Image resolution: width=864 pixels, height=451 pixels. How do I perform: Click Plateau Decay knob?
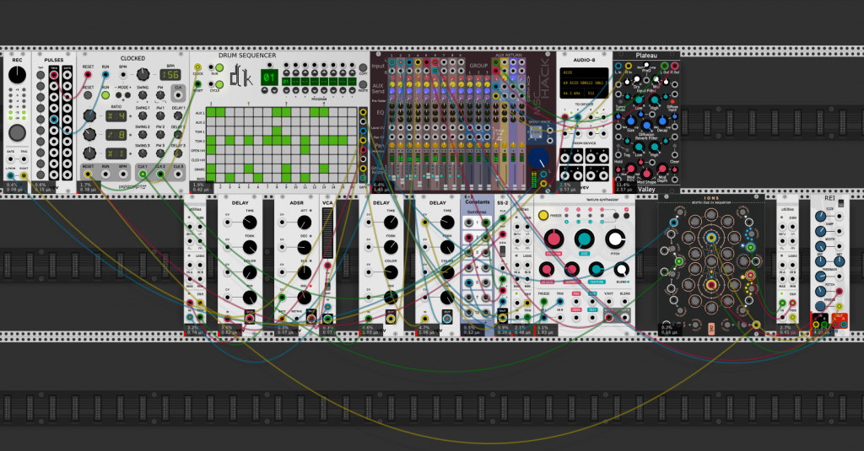click(661, 121)
